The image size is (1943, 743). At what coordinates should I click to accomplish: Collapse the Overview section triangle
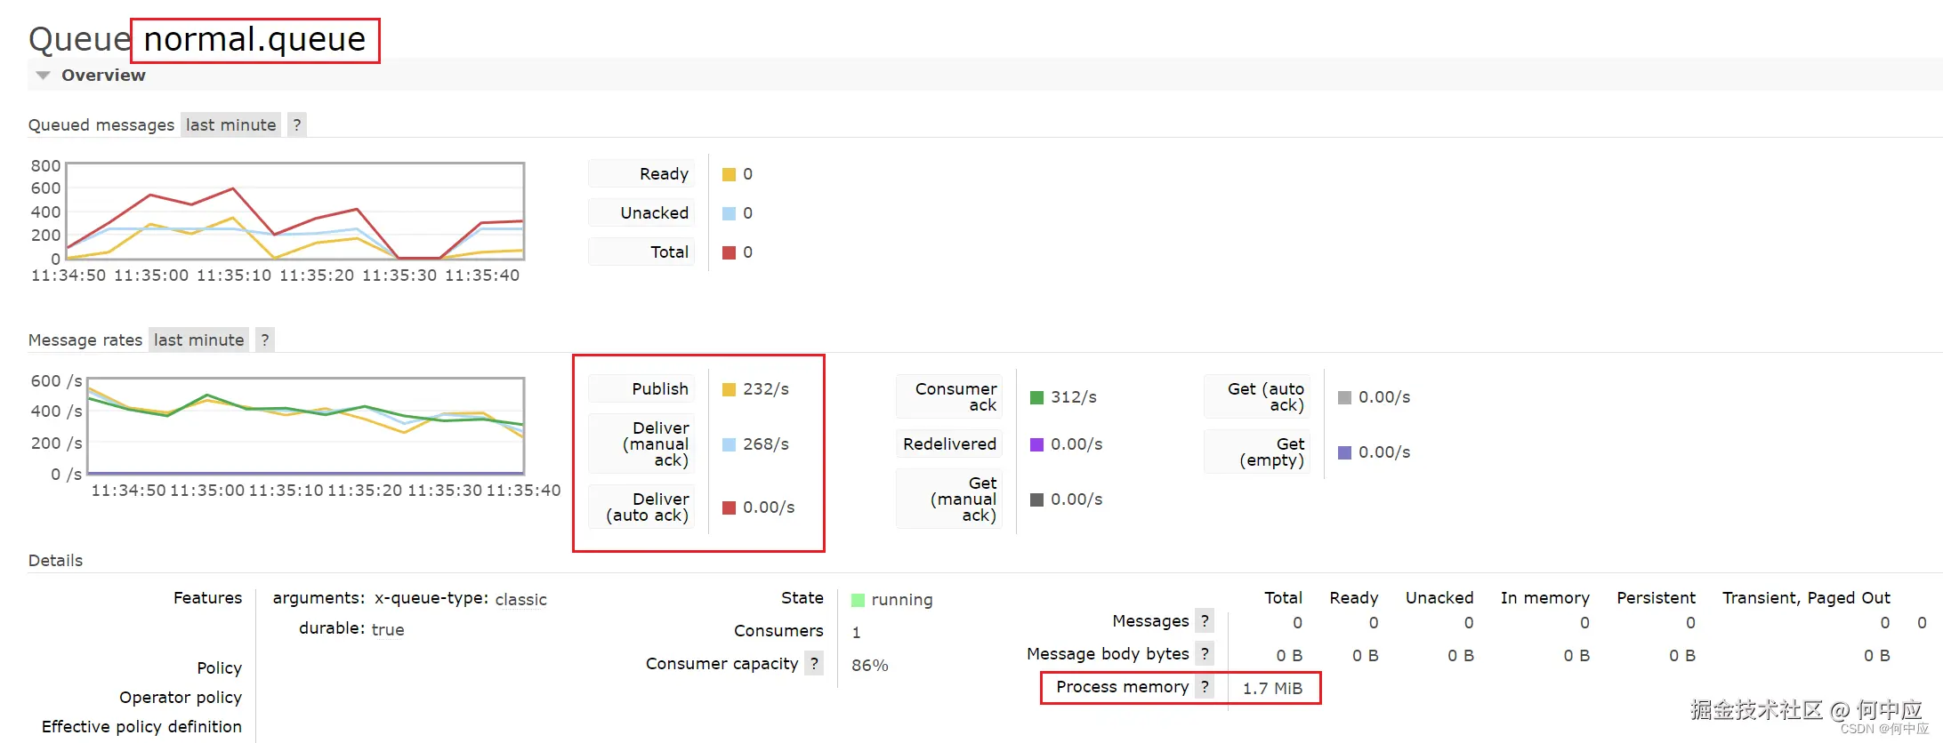coord(42,76)
